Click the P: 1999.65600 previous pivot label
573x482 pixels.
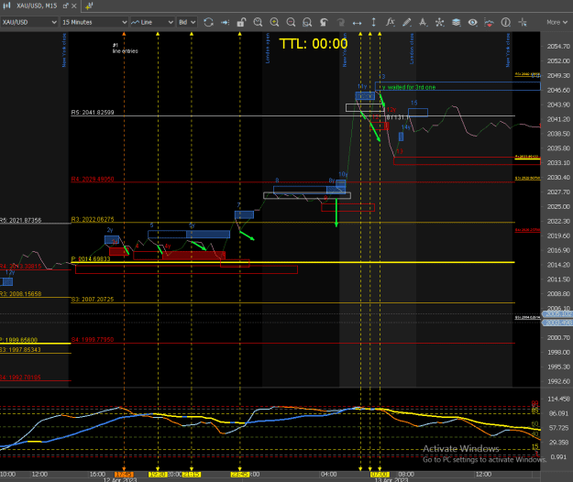19,340
